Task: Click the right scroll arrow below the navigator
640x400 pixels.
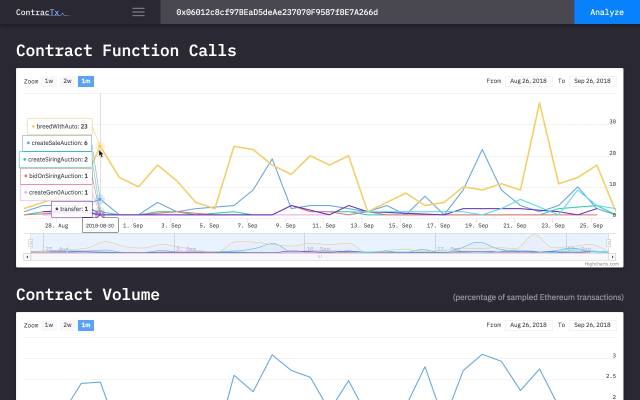Action: (612, 256)
